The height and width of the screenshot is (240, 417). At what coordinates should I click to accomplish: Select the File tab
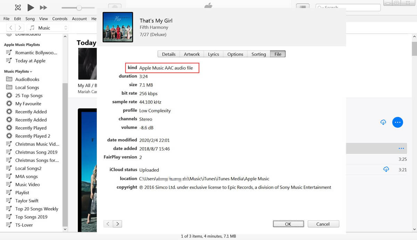(278, 54)
